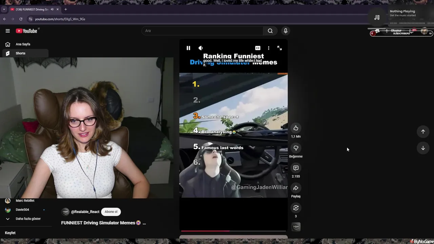Mute the tab via its speaker icon
The image size is (434, 244).
(x=52, y=9)
